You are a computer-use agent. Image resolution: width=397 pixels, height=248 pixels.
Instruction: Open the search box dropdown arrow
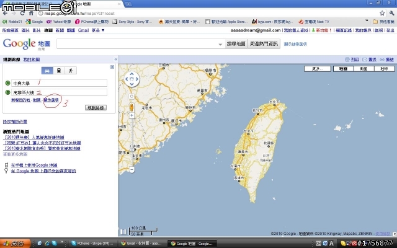[x=220, y=44]
